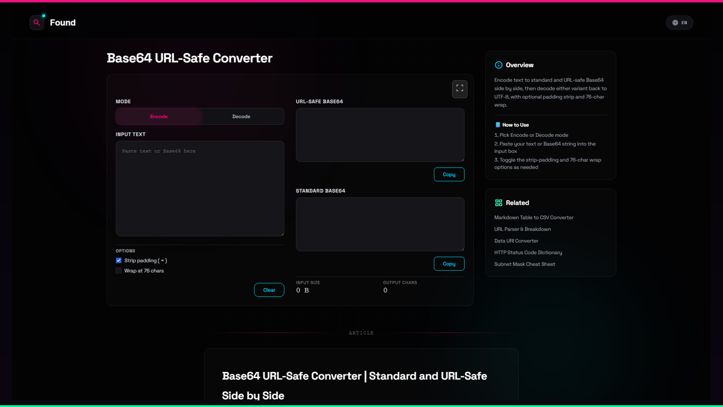The image size is (723, 407).
Task: Open Subnet Mask Cheat Sheet link
Action: coord(525,264)
